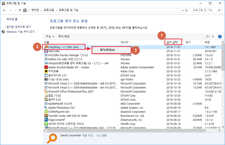Click the Visual C++ 2008 x64 redistributable icon
This screenshot has width=225, height=145.
[46, 87]
